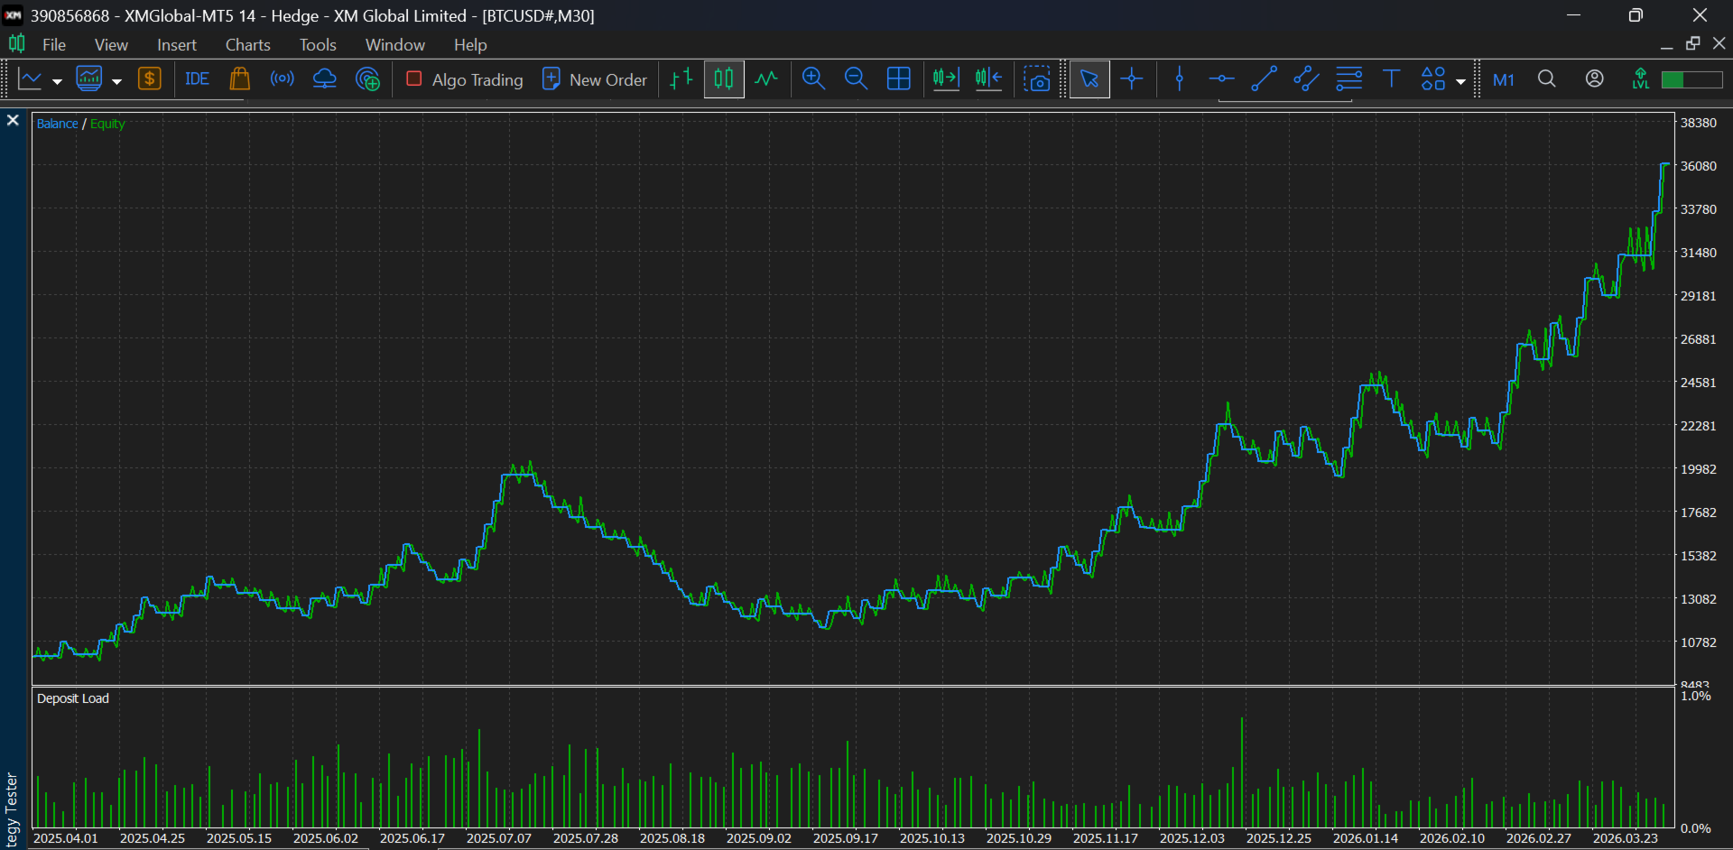
Task: Click the connection status bar indicator
Action: 1691,79
